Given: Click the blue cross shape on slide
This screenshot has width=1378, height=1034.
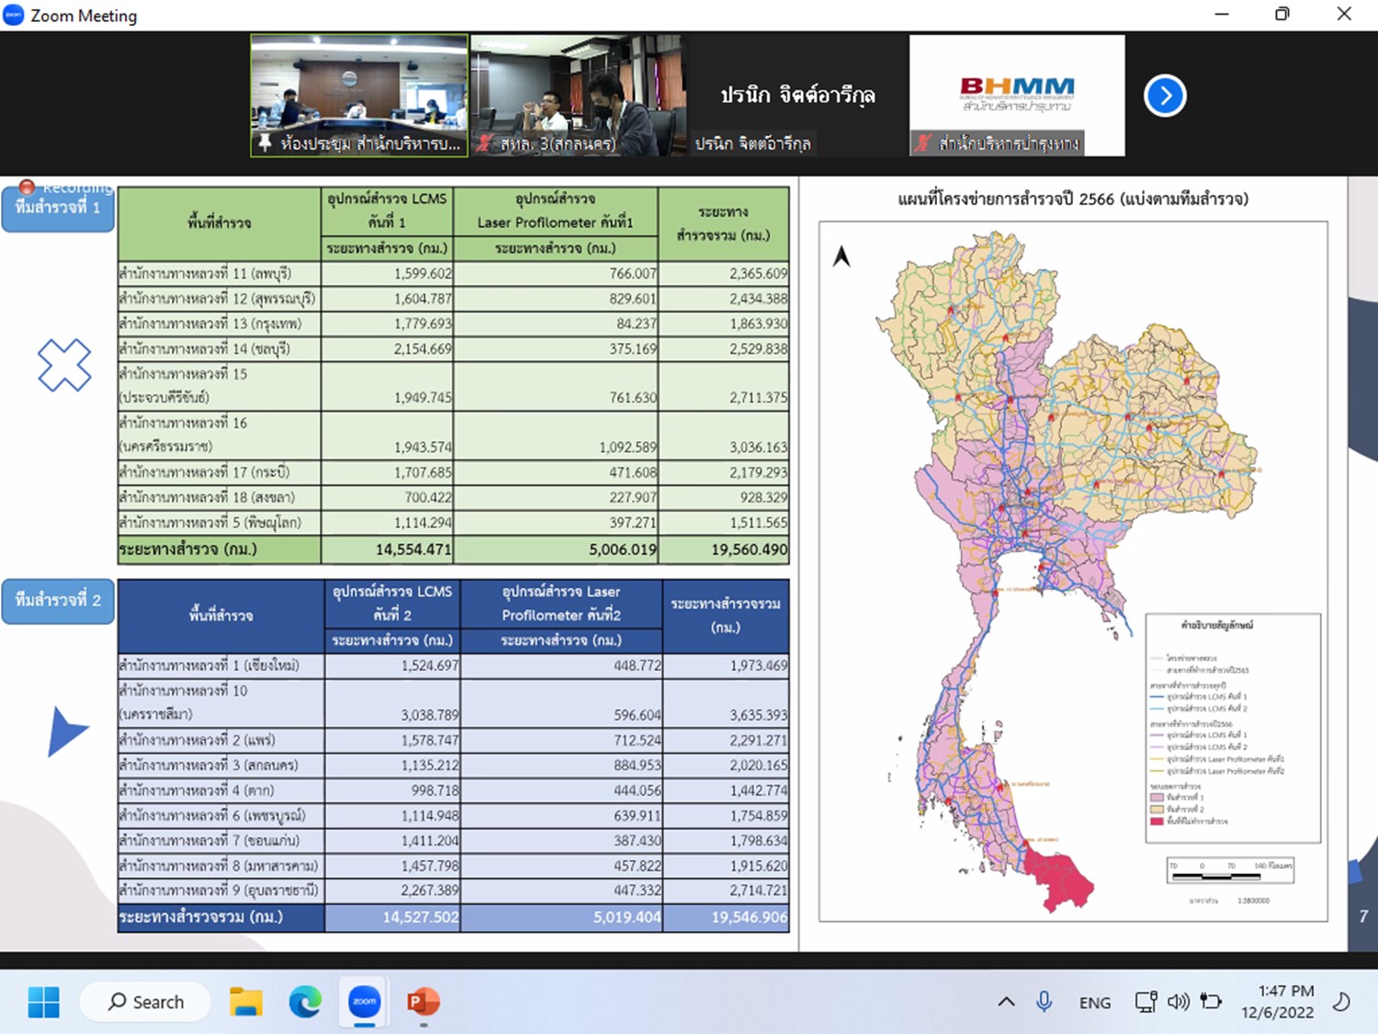Looking at the screenshot, I should pyautogui.click(x=64, y=365).
